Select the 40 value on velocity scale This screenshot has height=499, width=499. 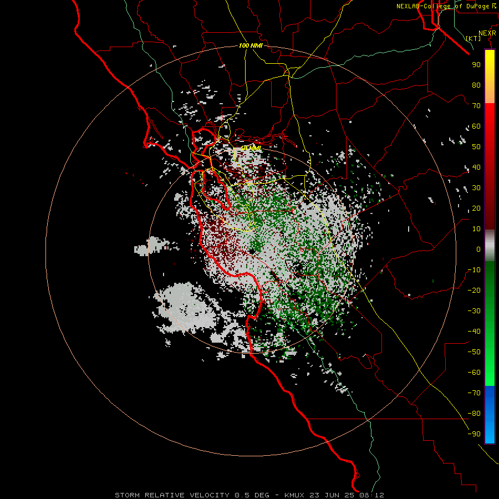[476, 167]
